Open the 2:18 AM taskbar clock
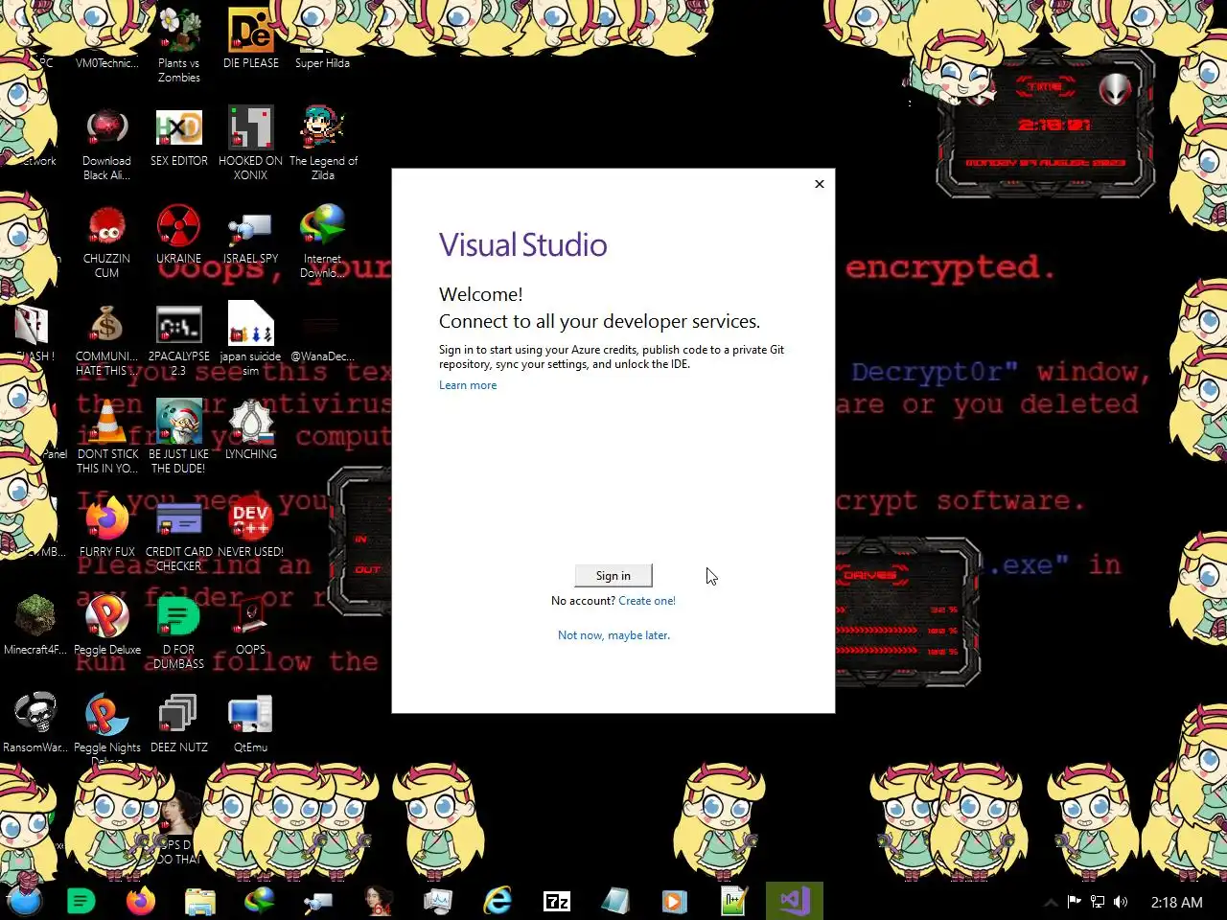The width and height of the screenshot is (1227, 920). click(x=1176, y=902)
